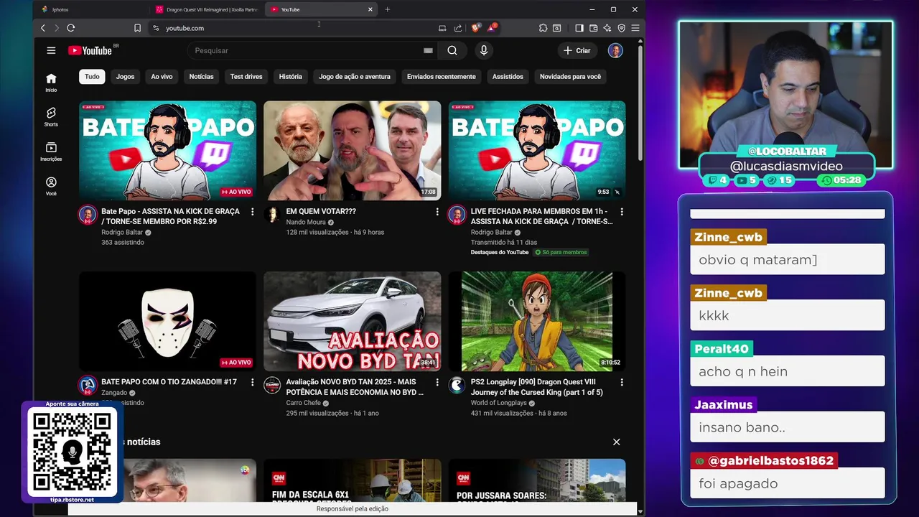Select the Ao vivo filter chip

point(162,76)
